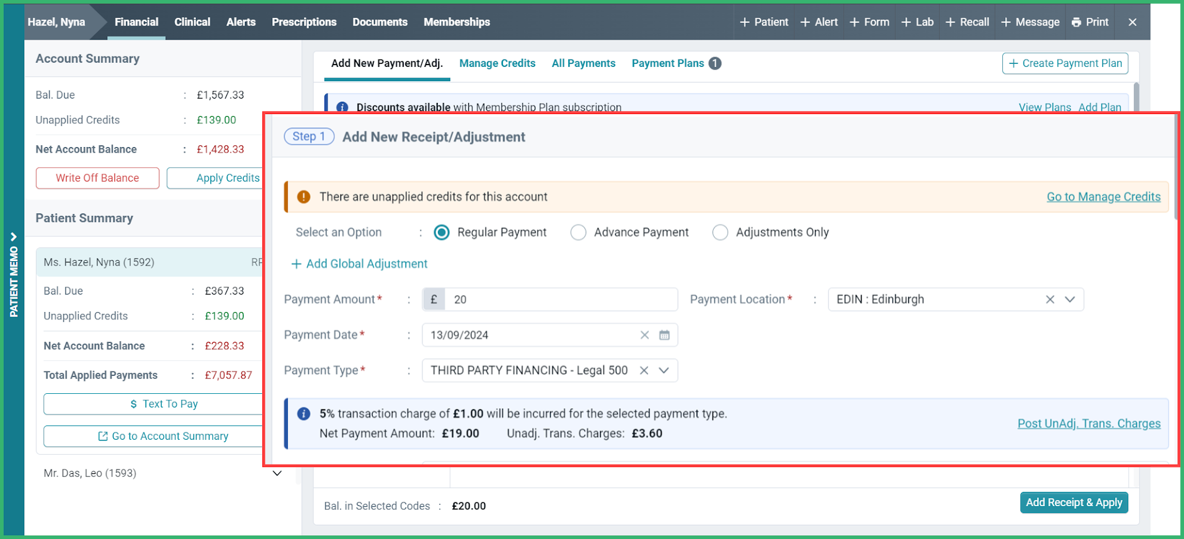Follow the Go to Manage Credits link

(1103, 197)
